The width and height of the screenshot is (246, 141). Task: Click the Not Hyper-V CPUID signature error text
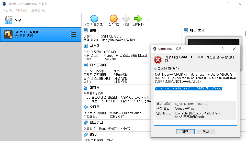click(x=195, y=78)
